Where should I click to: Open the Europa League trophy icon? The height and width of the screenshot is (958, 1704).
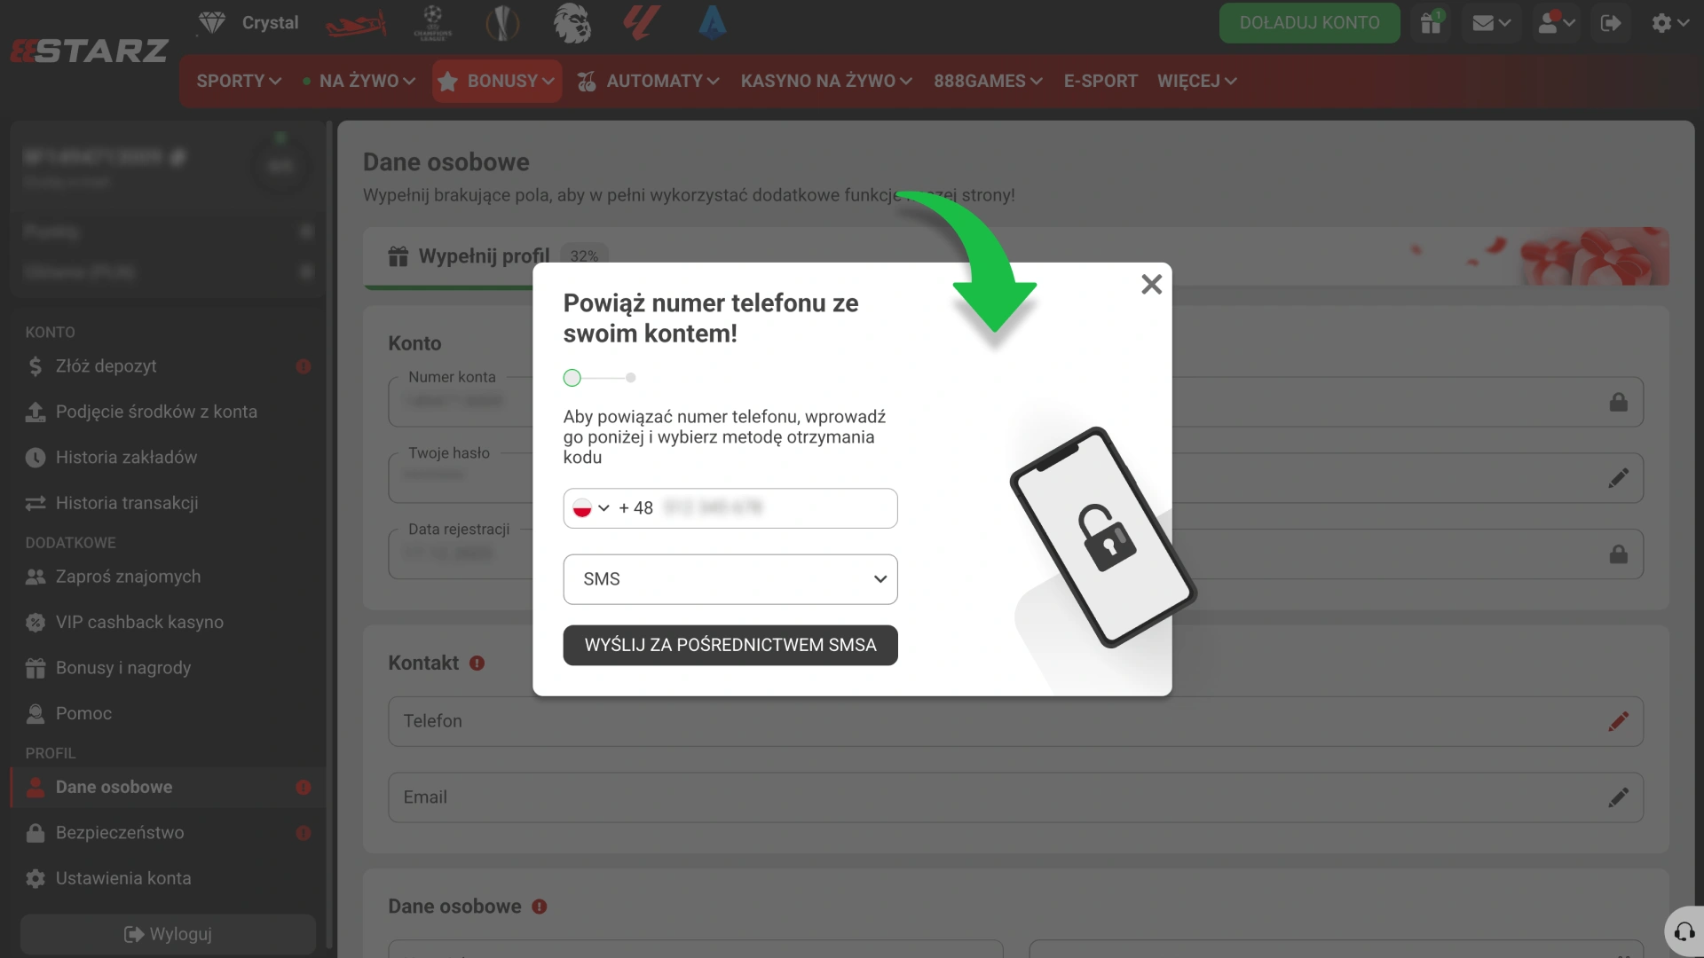(x=502, y=23)
